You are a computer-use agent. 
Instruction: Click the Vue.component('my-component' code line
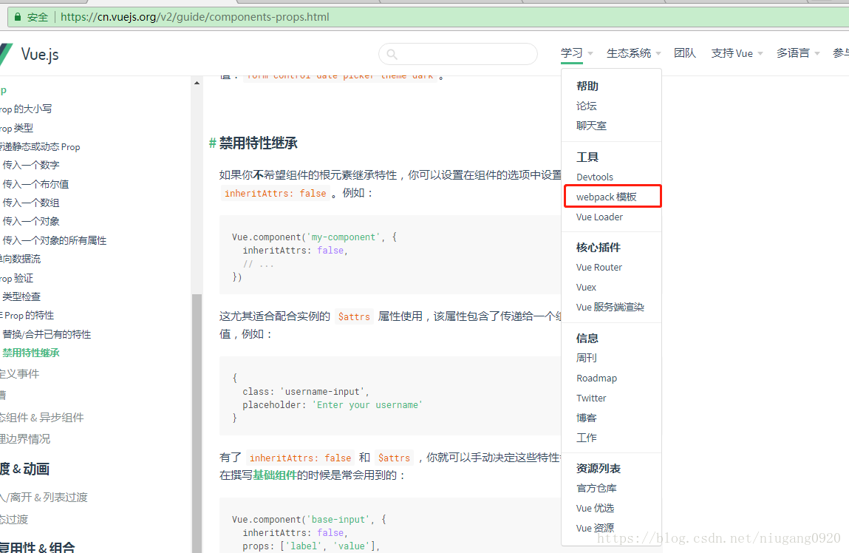[315, 237]
